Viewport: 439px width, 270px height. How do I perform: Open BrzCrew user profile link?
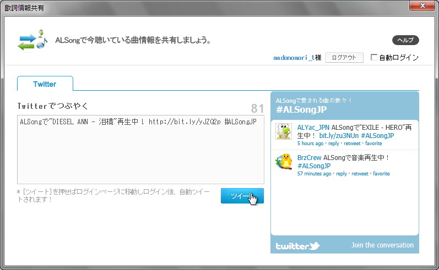[309, 158]
